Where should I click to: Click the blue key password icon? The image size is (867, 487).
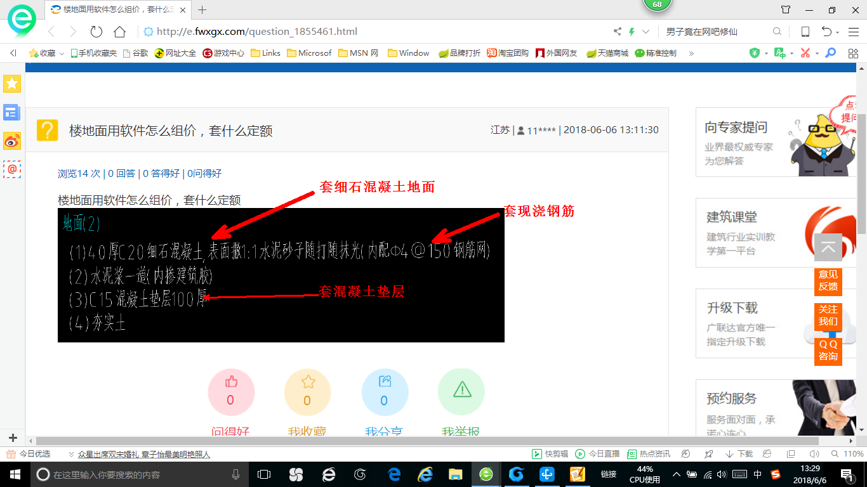830,53
